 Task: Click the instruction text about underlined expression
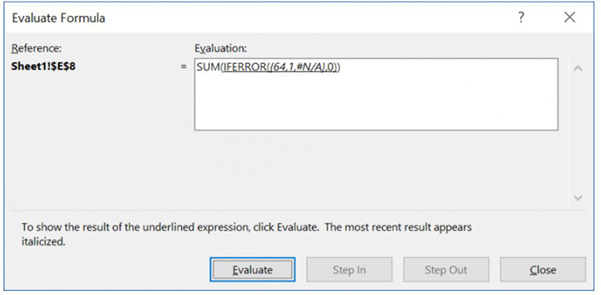(247, 234)
